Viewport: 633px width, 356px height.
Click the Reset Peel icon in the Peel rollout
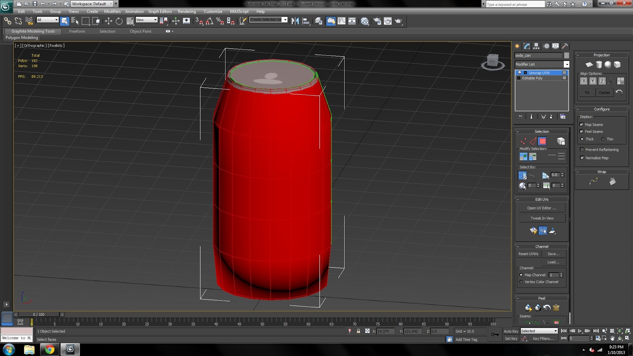(547, 308)
